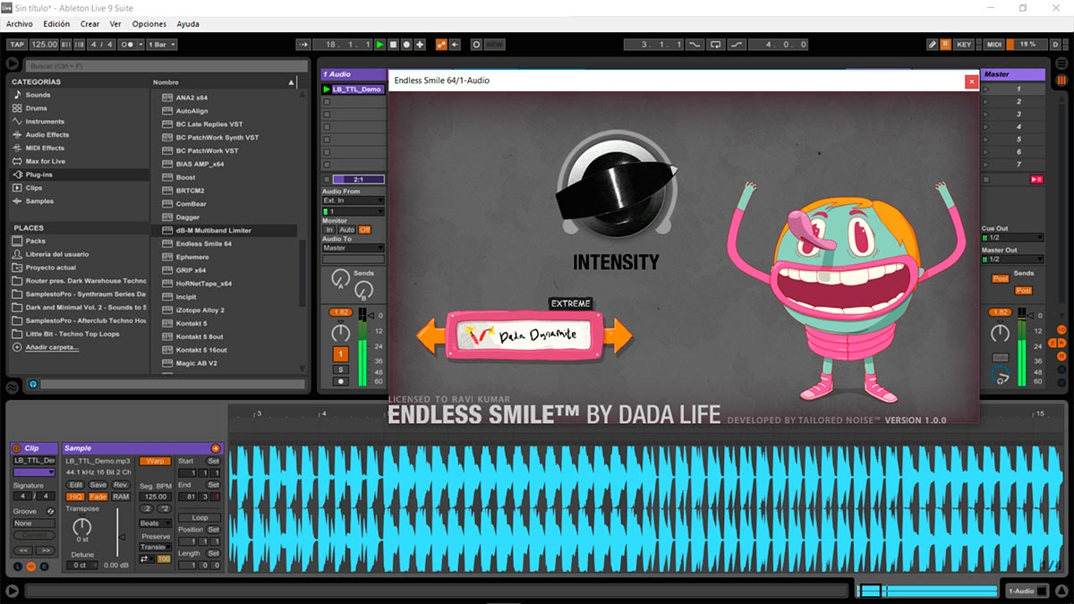Toggle the Warp switch
Viewport: 1074px width, 604px height.
(x=154, y=461)
